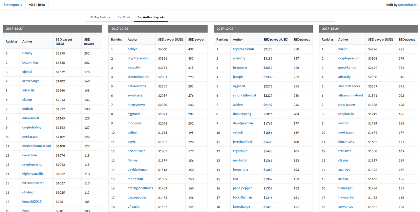Viewport: 420px width, 212px height.
Task: Open author boxmining's profile link
Action: pos(30,62)
